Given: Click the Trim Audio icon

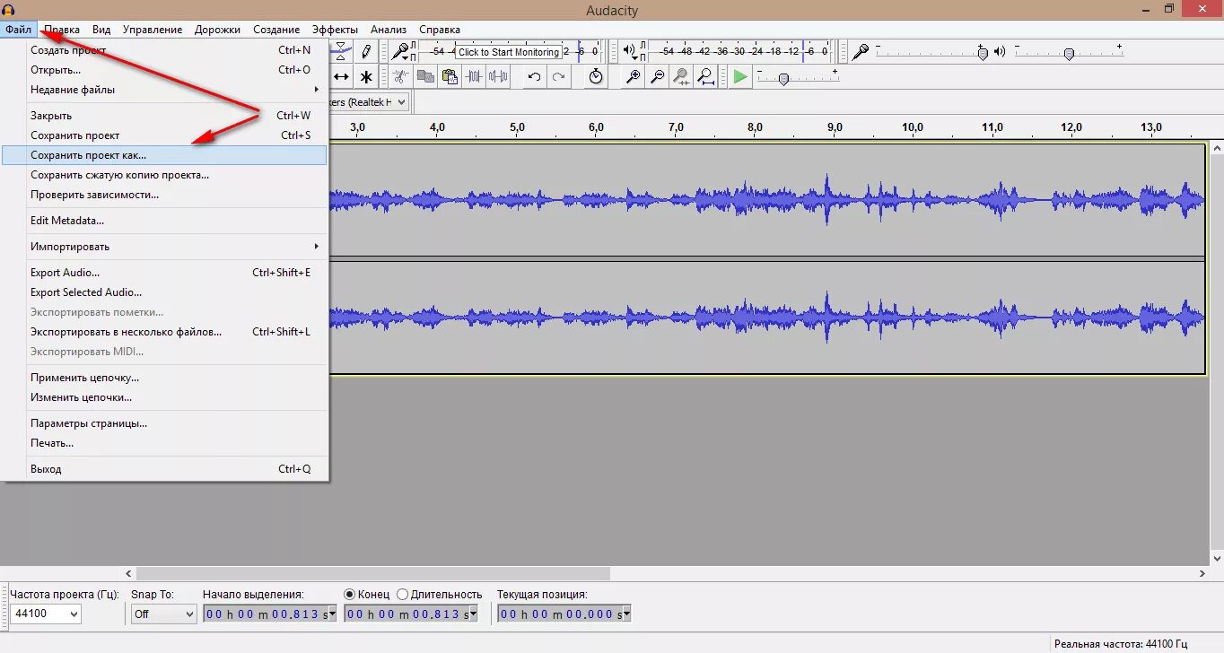Looking at the screenshot, I should [474, 77].
